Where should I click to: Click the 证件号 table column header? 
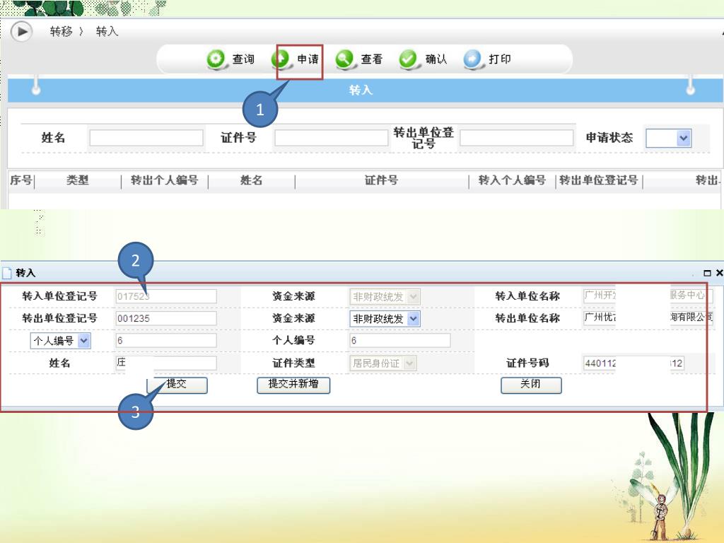[381, 180]
